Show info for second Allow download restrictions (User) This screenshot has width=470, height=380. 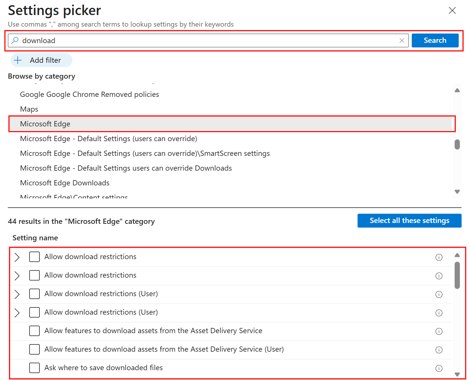pyautogui.click(x=439, y=313)
